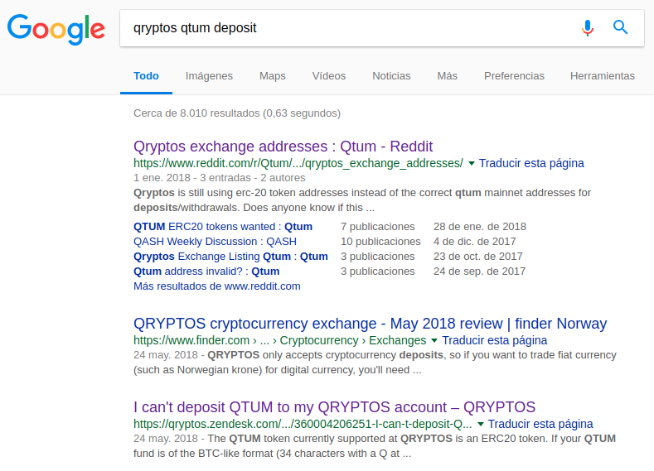The width and height of the screenshot is (654, 471).
Task: Click '24 de sep. de 2017' date
Action: (x=479, y=272)
